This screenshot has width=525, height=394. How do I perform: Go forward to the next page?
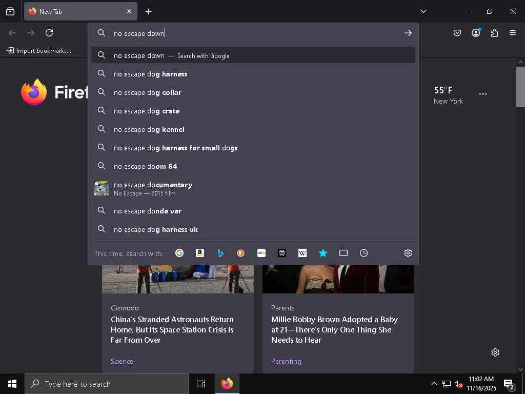31,33
